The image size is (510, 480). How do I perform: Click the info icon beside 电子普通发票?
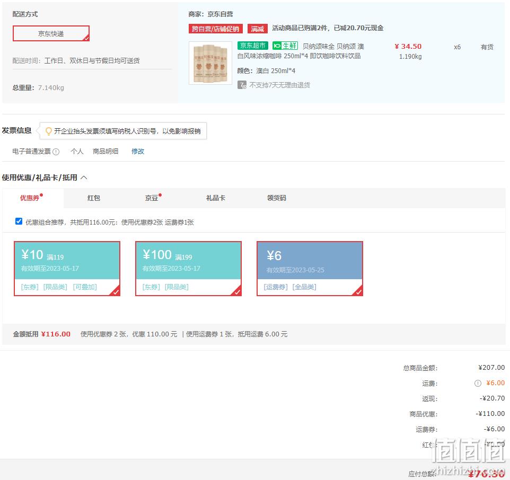56,152
